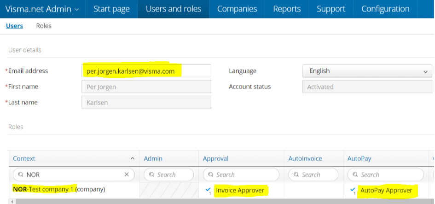Clear the NOR context filter with X
This screenshot has width=435, height=204.
(x=127, y=175)
